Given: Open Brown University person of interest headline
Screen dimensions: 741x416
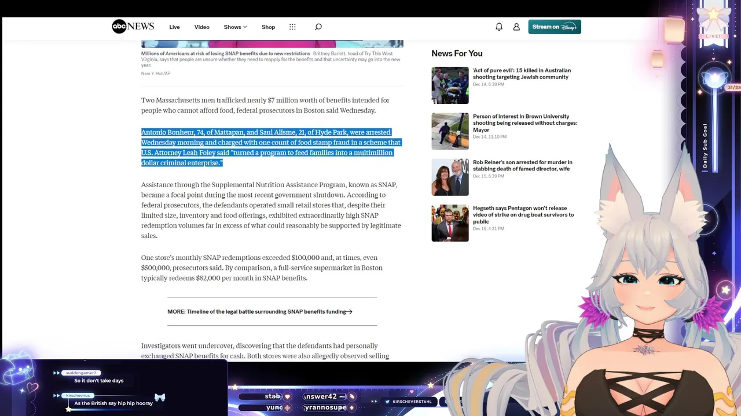Looking at the screenshot, I should tap(525, 123).
